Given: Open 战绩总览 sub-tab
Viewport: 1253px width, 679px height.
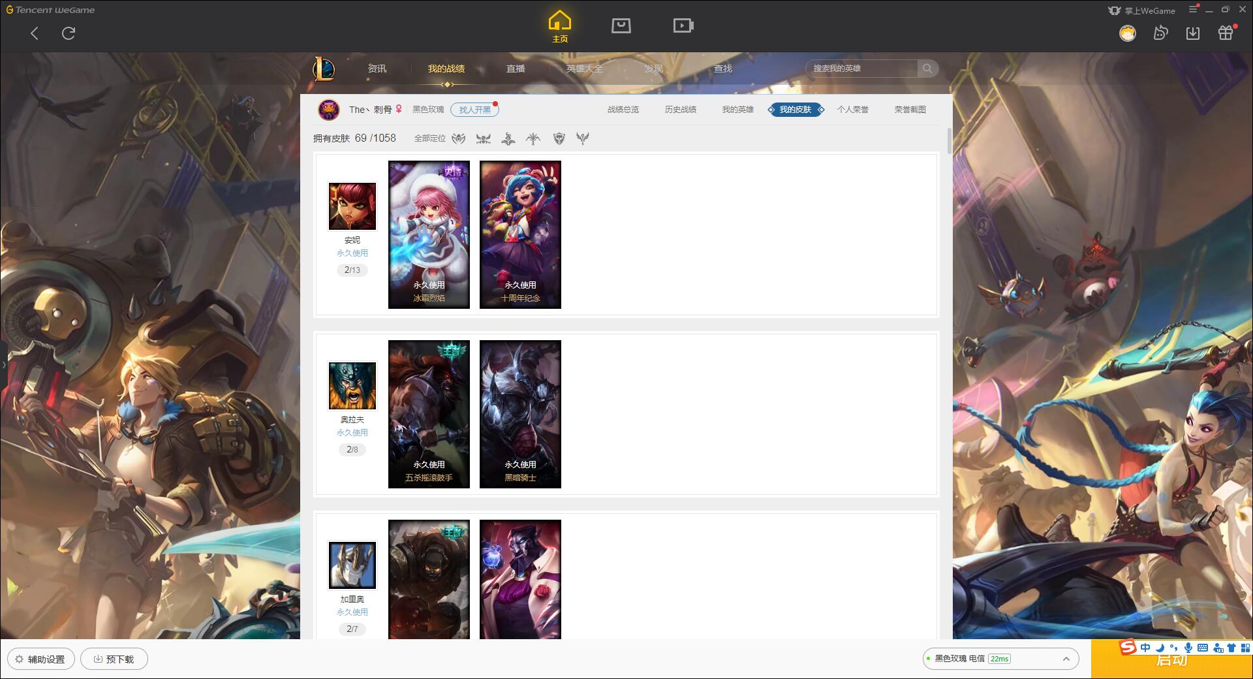Looking at the screenshot, I should [x=623, y=110].
